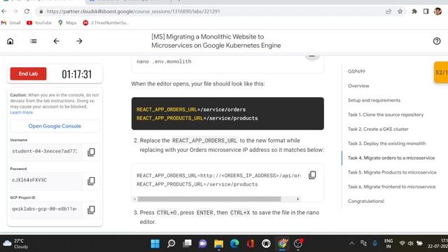Open Microsoft Edge from taskbar
This screenshot has width=448, height=252.
click(234, 244)
